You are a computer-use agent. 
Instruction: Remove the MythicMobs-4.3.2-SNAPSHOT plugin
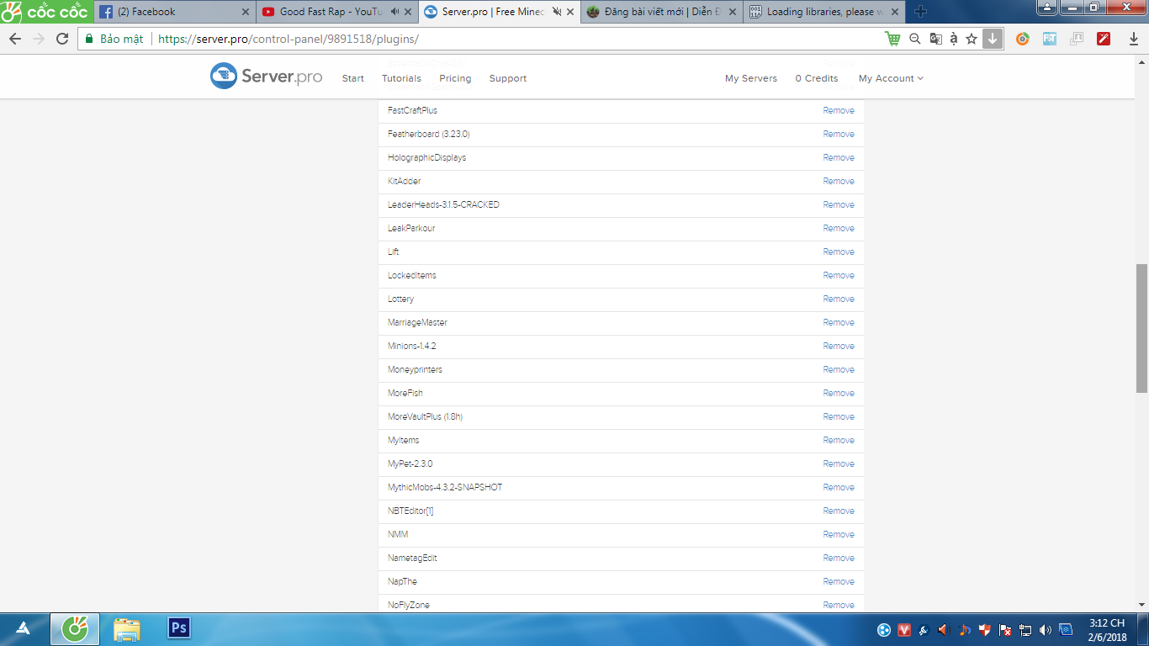839,487
